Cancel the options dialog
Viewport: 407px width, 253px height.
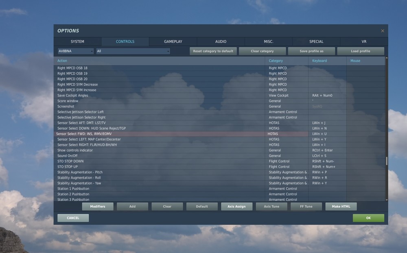73,218
